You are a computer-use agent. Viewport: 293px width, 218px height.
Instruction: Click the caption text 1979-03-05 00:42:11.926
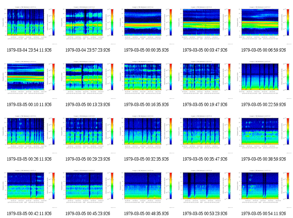click(x=29, y=214)
